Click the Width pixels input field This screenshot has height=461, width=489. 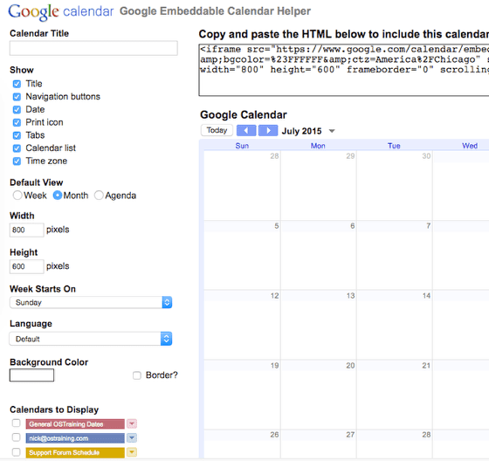tap(26, 230)
